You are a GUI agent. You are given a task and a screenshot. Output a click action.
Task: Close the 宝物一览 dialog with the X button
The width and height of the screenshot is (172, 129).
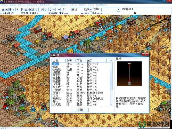145,54
